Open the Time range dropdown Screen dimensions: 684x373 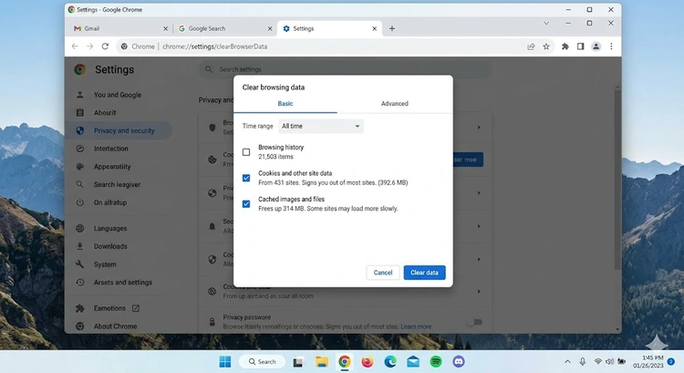tap(321, 126)
